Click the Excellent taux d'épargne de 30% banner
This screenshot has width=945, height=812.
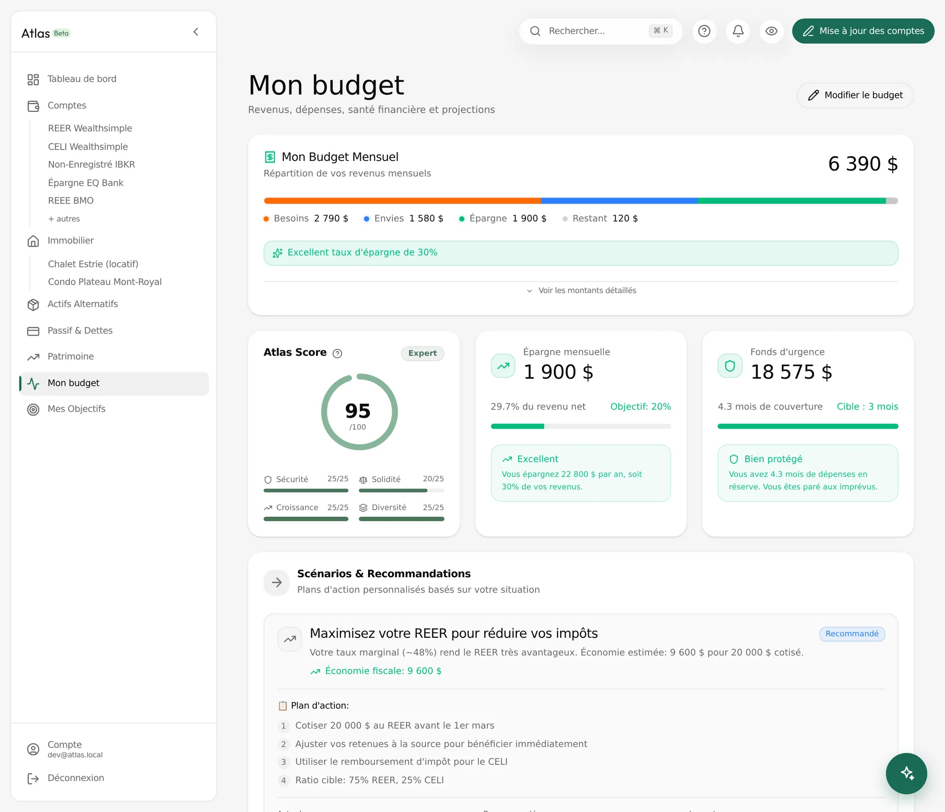(x=581, y=253)
